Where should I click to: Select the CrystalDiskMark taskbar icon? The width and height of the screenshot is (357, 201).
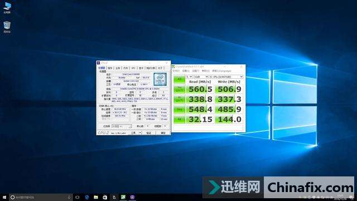coord(123,197)
